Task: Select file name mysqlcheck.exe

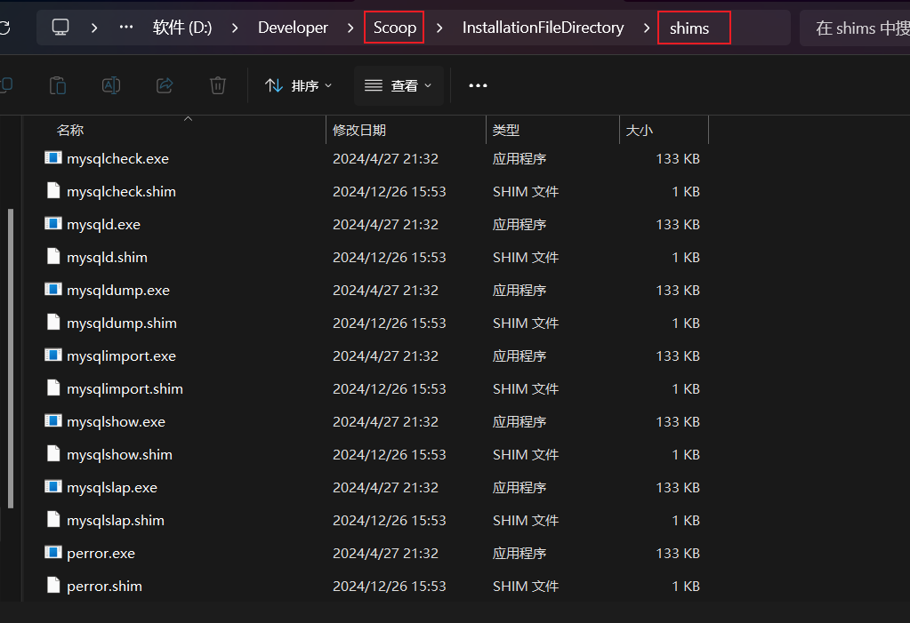Action: (x=117, y=158)
